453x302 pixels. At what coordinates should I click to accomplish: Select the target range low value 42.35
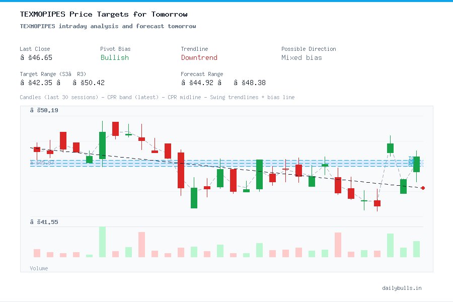(36, 83)
